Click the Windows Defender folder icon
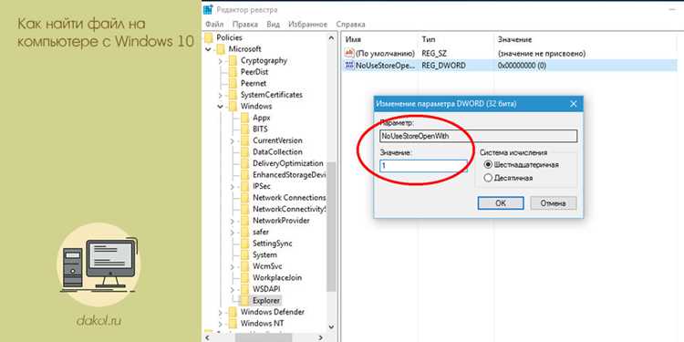The width and height of the screenshot is (684, 342). 233,312
